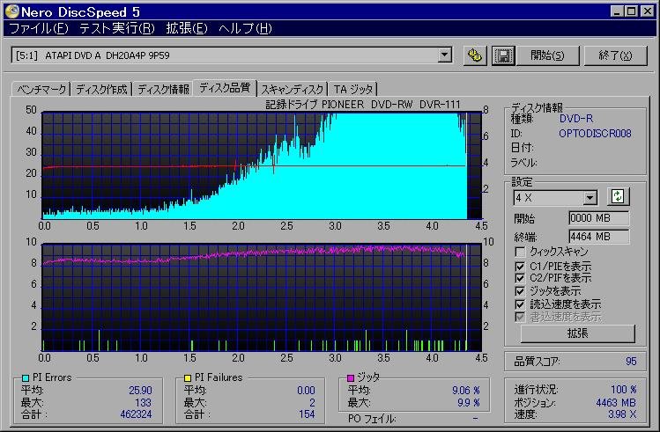The height and width of the screenshot is (432, 660).
Task: Click PI Errors total 462324
Action: click(136, 414)
